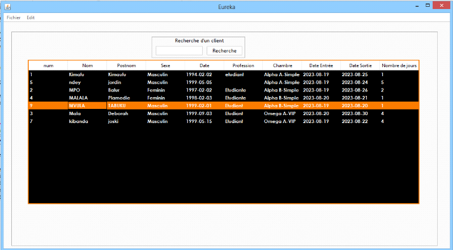Click the Nom column header
The height and width of the screenshot is (250, 453).
pos(87,65)
